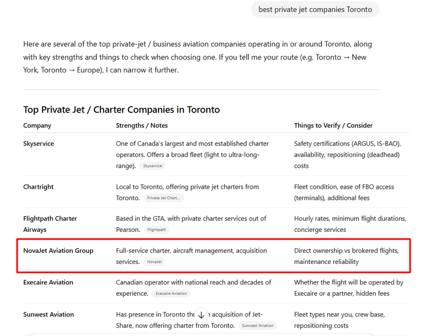Click the user message bubble about Toronto jets
Screen dimensions: 421x336
tap(315, 9)
